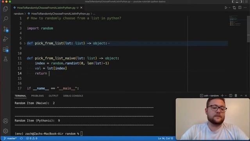Screen dimensions: 250x141
Task: Maximize the panel with chevron up
Action: [x=241, y=96]
